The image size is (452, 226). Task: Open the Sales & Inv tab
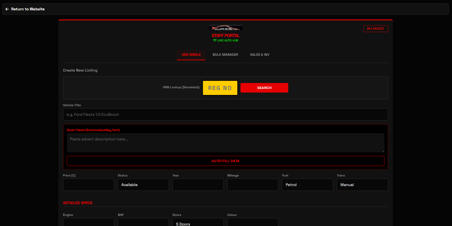point(259,55)
